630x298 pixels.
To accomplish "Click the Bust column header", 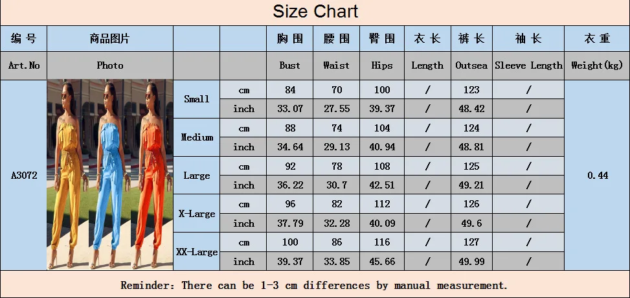I will point(289,65).
